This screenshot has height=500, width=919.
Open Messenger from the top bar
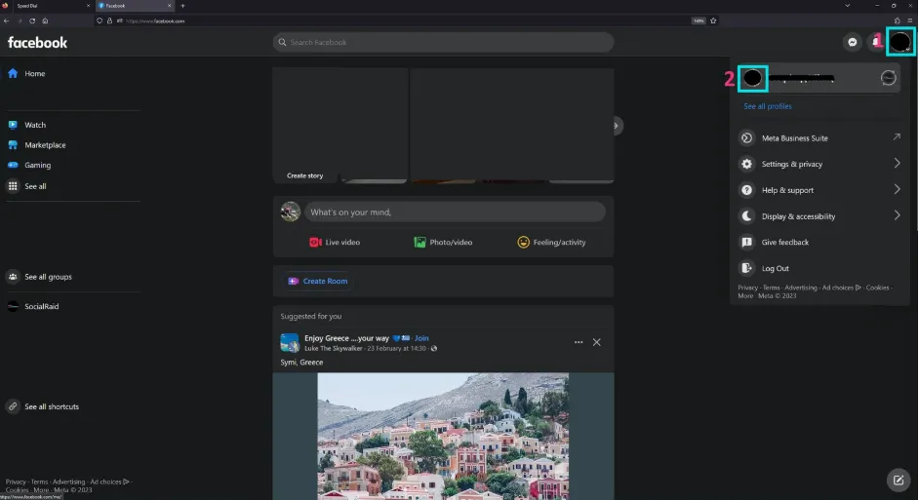[853, 42]
